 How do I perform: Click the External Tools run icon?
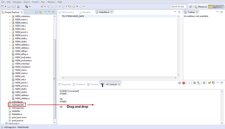click(26, 7)
